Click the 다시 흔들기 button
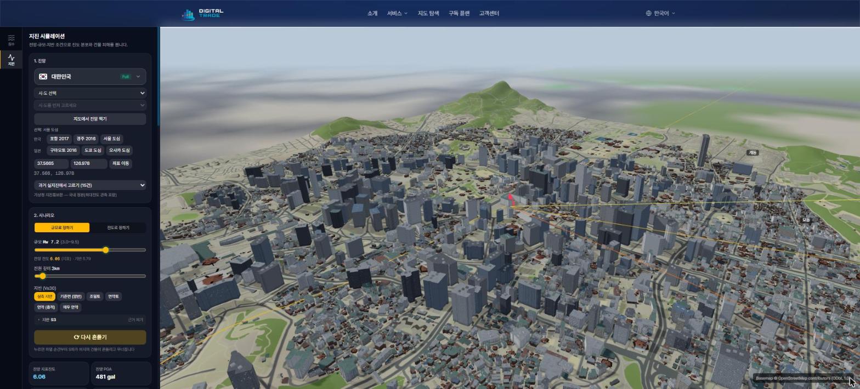The height and width of the screenshot is (389, 860). 90,337
